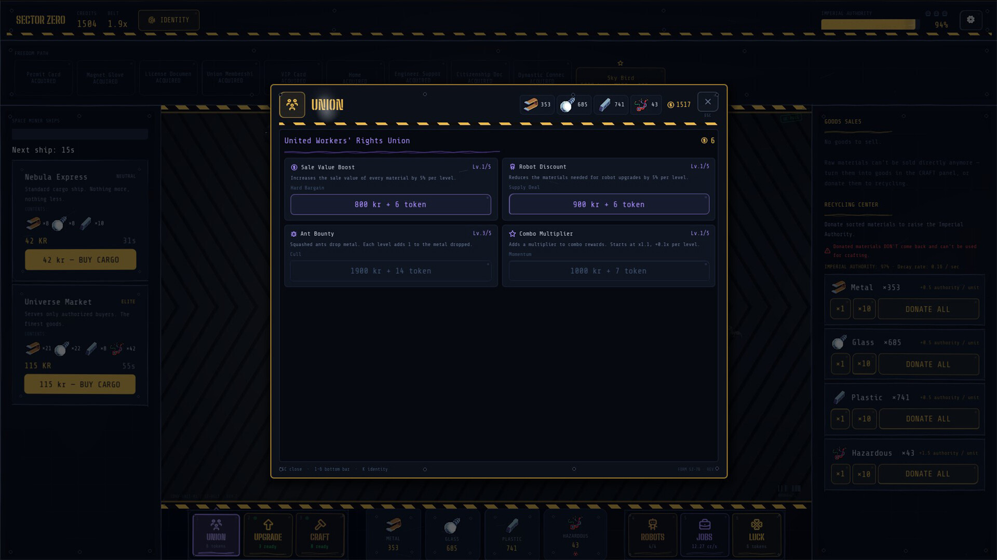This screenshot has width=997, height=560.
Task: Buy Nebula Express cargo for 42 kr
Action: 80,260
